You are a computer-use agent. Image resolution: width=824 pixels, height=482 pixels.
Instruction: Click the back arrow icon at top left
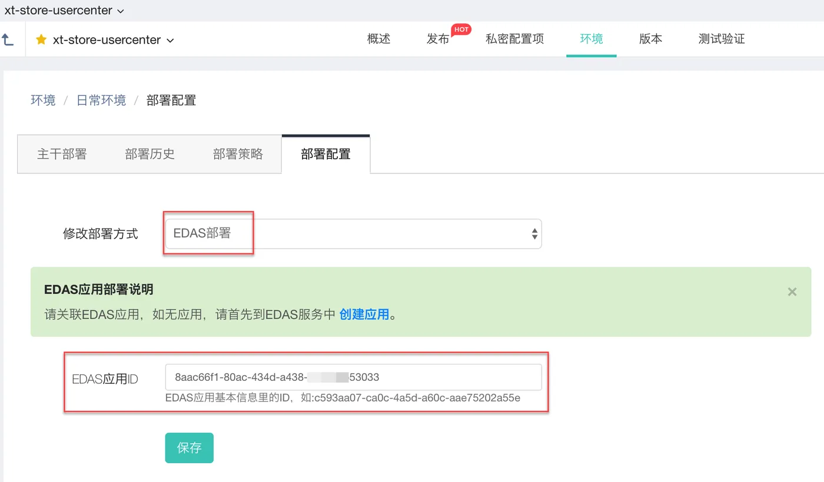point(8,39)
